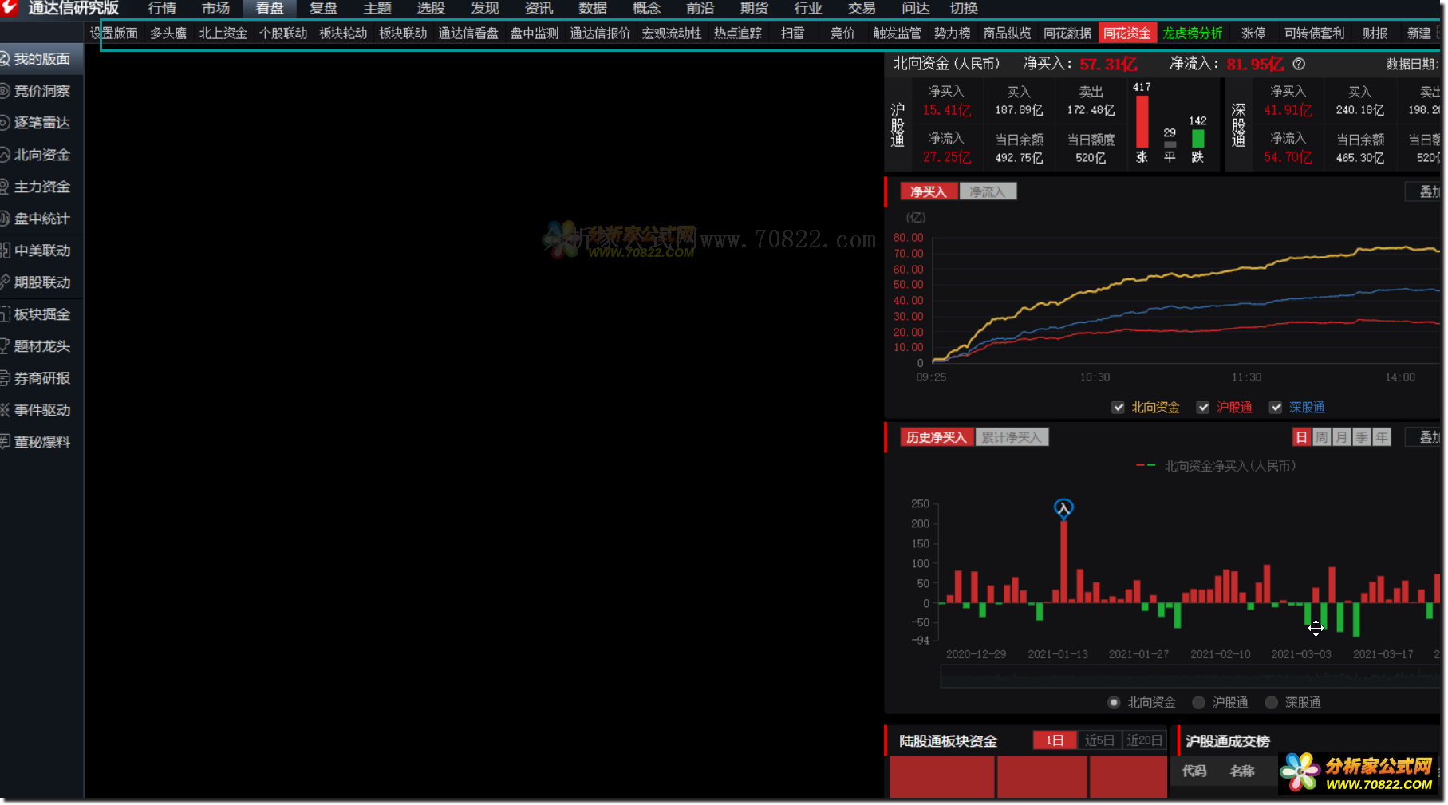Open 龙虎榜分析 layout tab
The width and height of the screenshot is (1448, 805).
click(1193, 34)
